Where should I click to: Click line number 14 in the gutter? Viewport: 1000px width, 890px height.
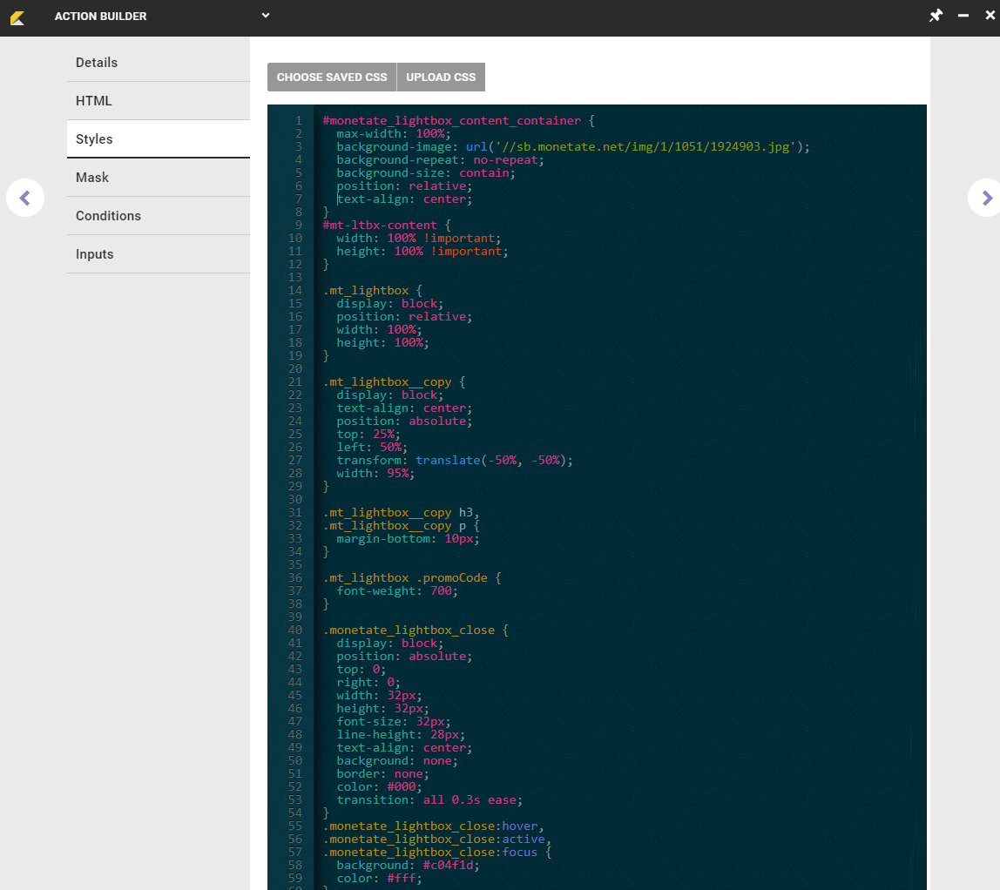click(x=295, y=291)
